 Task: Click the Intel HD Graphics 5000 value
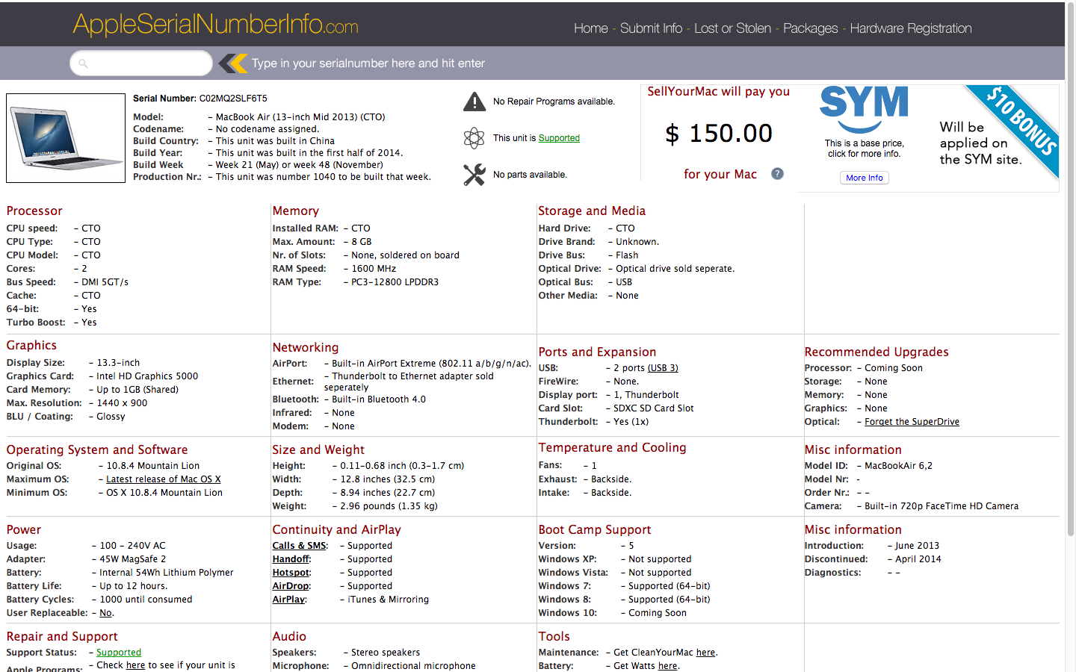[x=147, y=376]
